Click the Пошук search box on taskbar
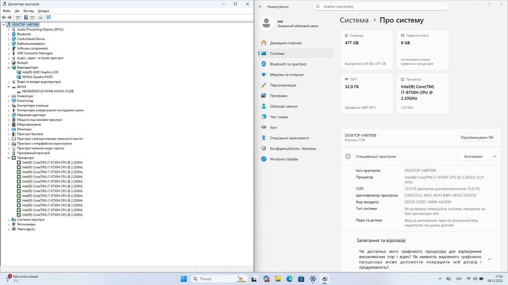The width and height of the screenshot is (508, 285). coord(219,279)
